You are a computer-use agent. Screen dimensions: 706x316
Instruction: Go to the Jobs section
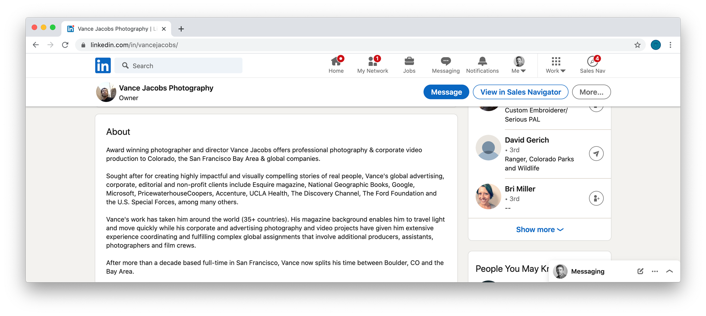(x=409, y=65)
